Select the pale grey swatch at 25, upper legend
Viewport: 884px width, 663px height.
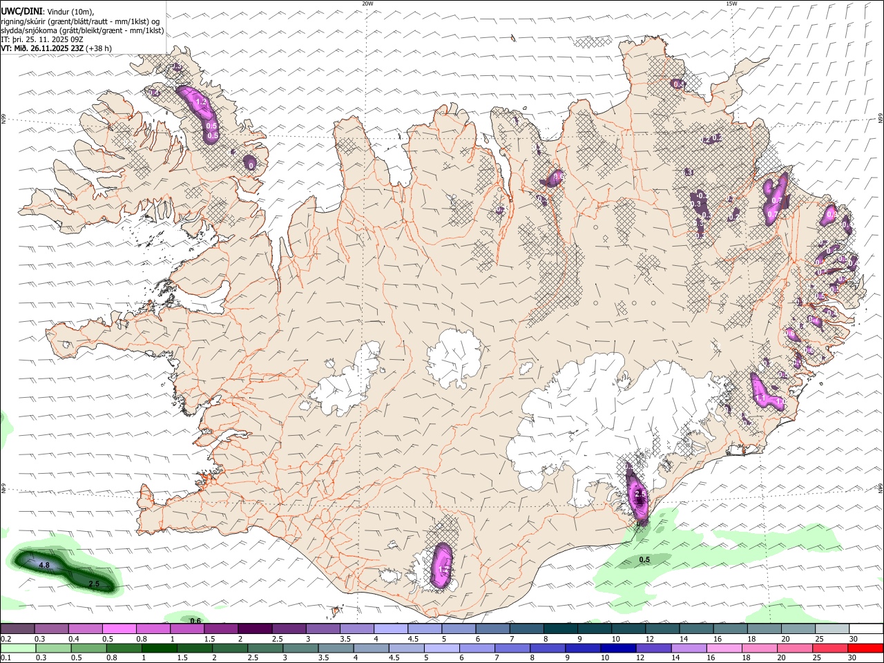[x=832, y=628]
